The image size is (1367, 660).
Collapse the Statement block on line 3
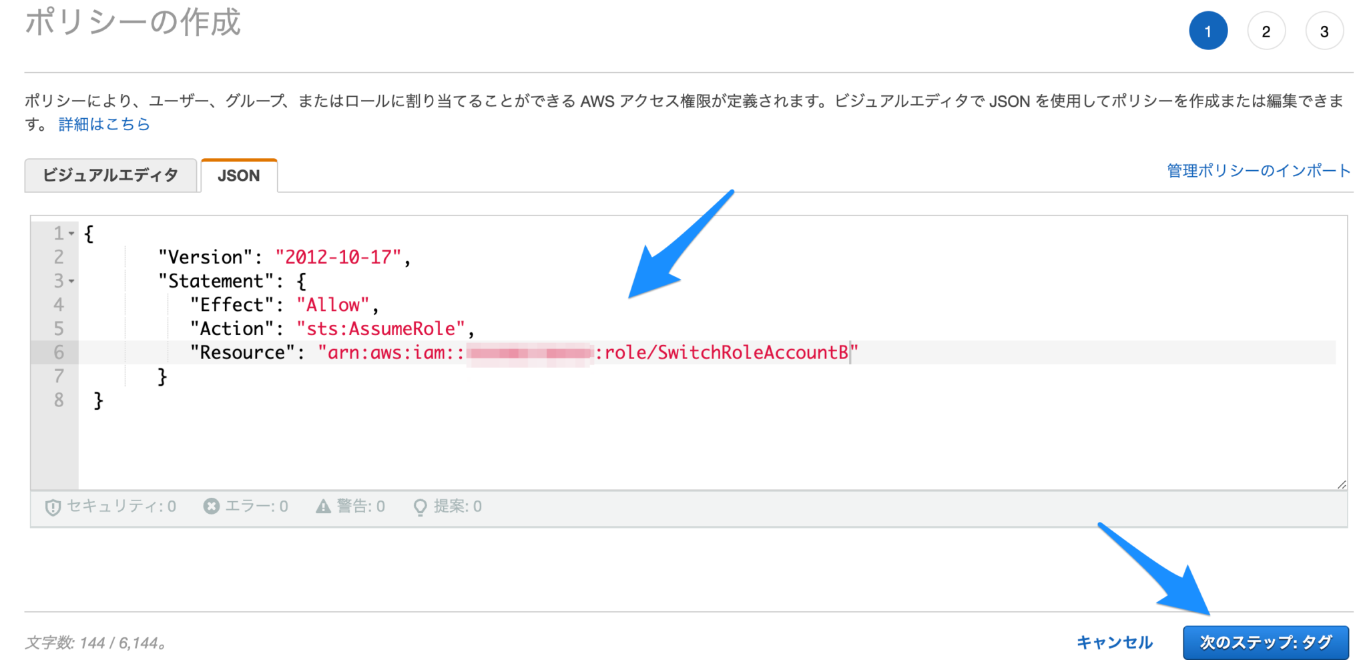pos(71,281)
